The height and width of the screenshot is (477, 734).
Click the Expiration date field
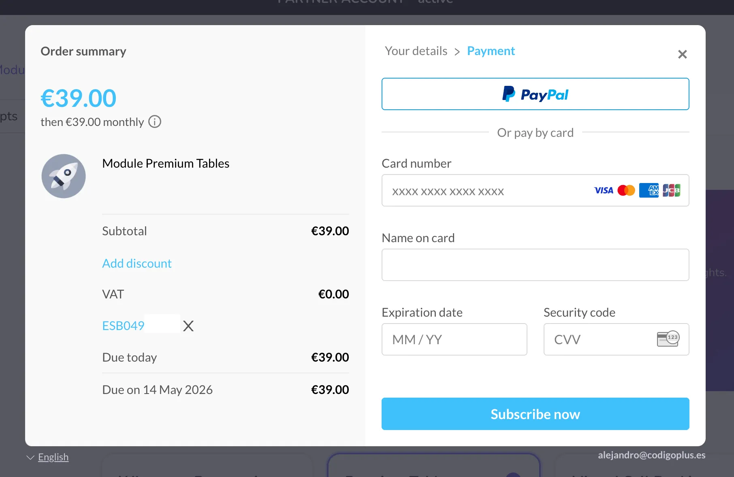[454, 339]
